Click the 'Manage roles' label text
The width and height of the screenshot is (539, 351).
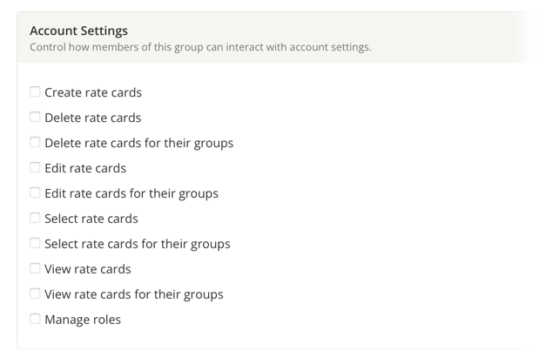point(83,320)
